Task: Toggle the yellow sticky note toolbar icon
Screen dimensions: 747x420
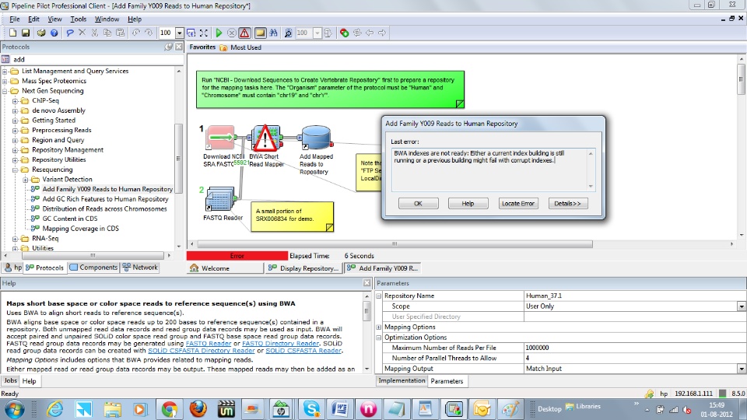Action: click(x=260, y=33)
